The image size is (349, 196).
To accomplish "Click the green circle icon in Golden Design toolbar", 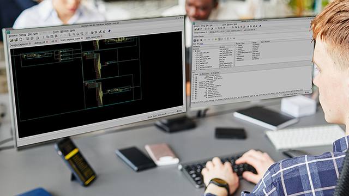I will click(x=216, y=39).
